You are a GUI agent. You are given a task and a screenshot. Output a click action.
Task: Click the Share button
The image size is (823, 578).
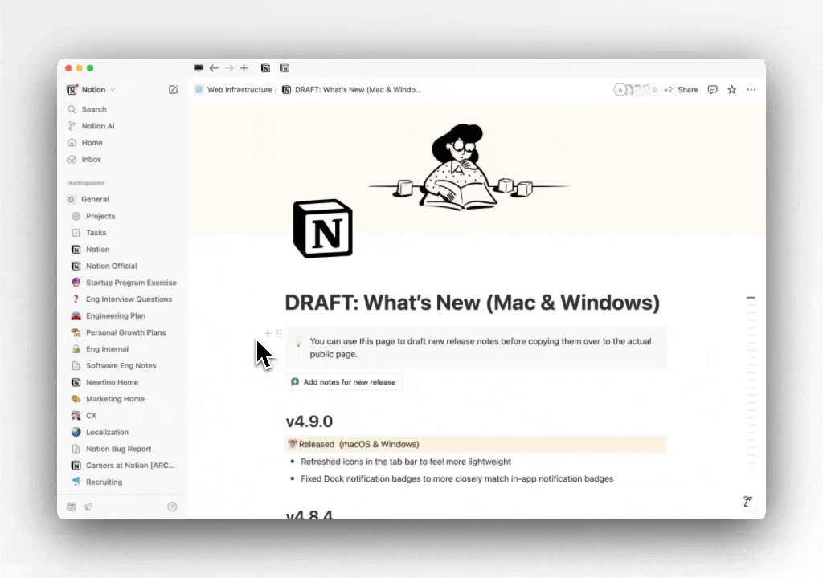click(x=688, y=90)
